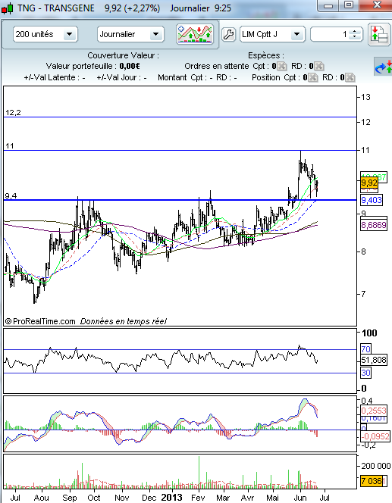Image resolution: width=392 pixels, height=503 pixels.
Task: Click the 9,92 current price label
Action: pyautogui.click(x=369, y=183)
